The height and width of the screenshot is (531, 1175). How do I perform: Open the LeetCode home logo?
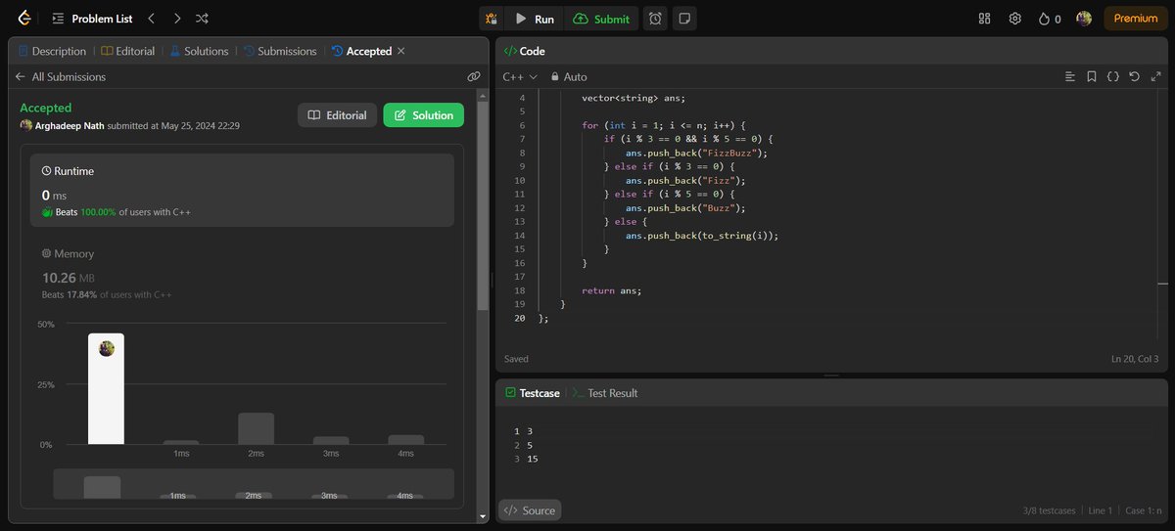pyautogui.click(x=24, y=18)
